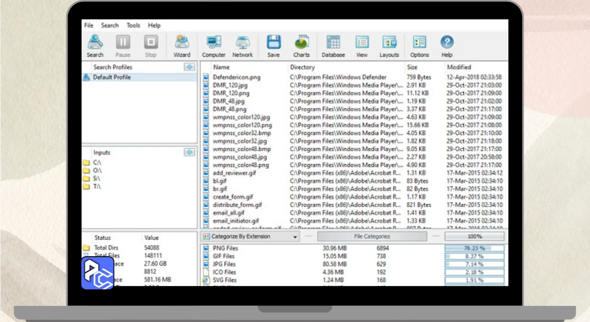Save results with the Save icon

click(x=273, y=46)
